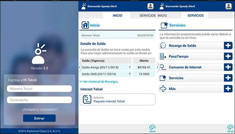The image size is (235, 134).
Task: Open the Ver Historial de Recargas link
Action: pos(99,81)
